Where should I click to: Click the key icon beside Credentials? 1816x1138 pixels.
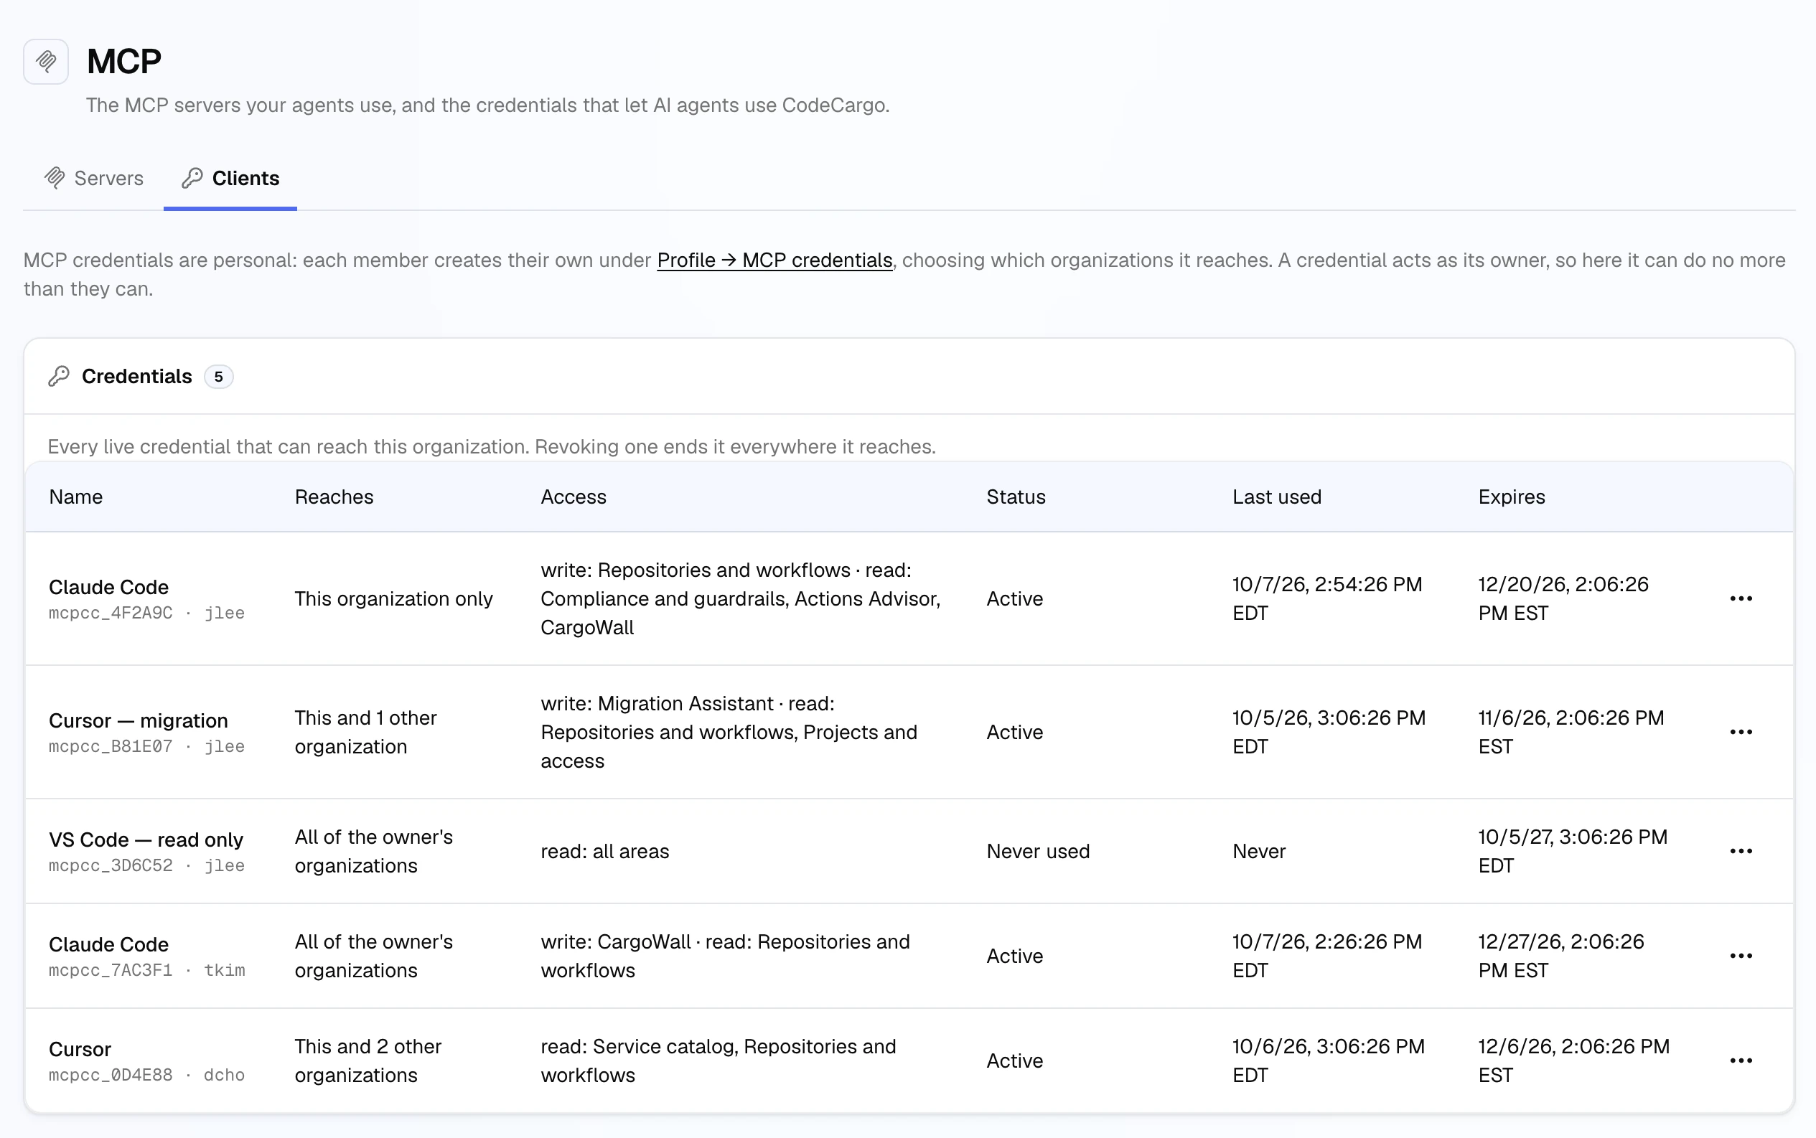point(59,376)
